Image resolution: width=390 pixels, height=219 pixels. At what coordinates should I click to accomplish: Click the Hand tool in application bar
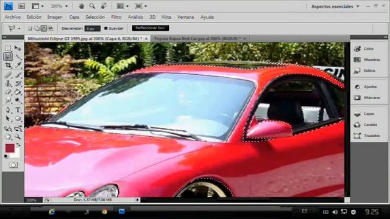81,6
